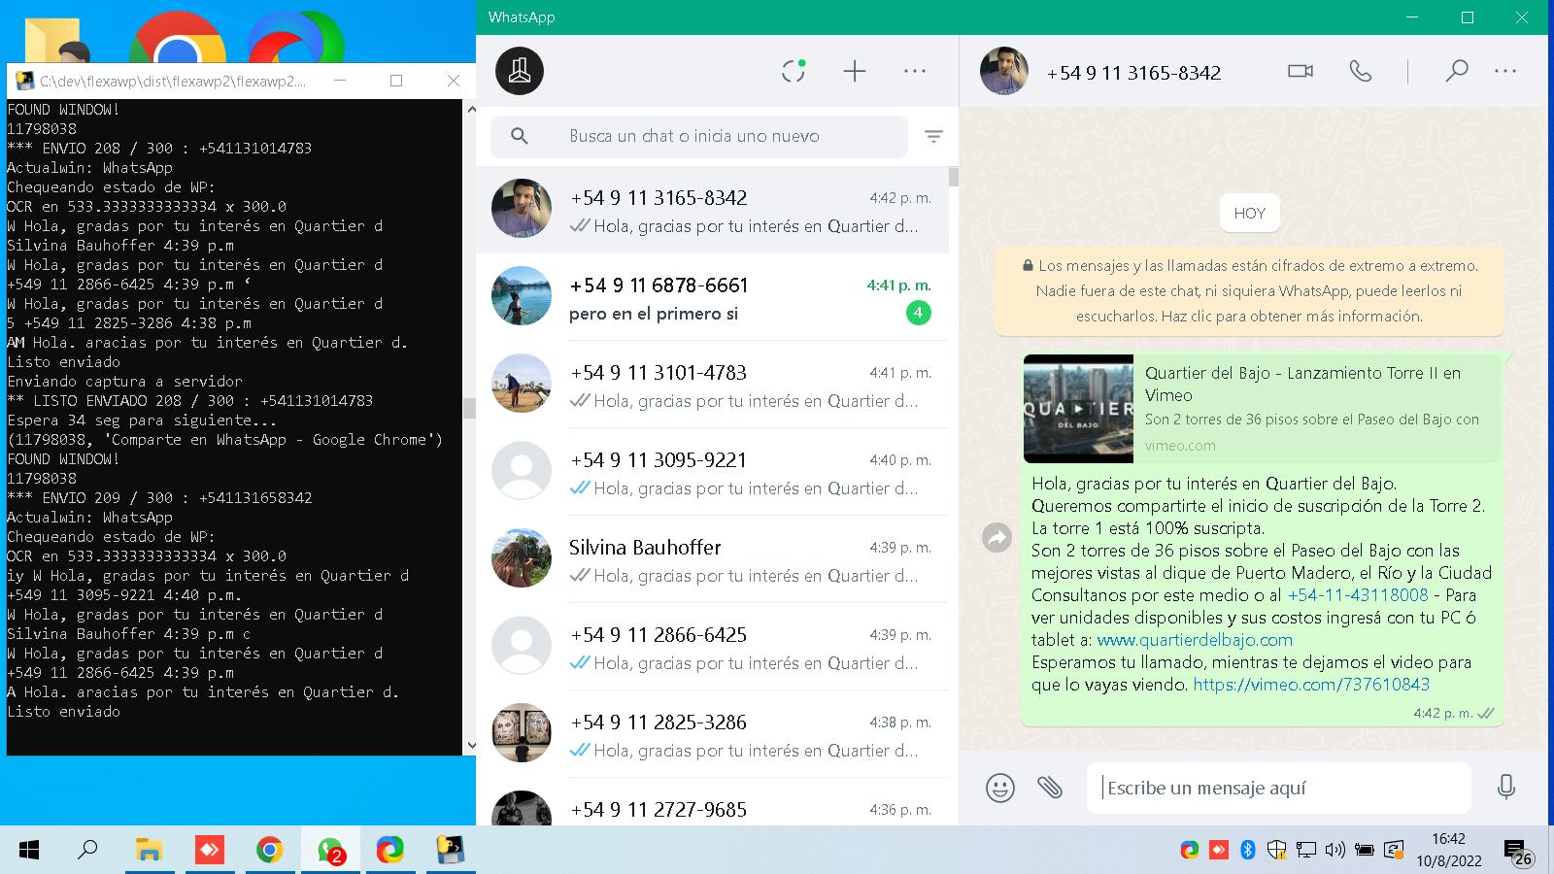Open the Vimeo video preview thumbnail
Screen dimensions: 1554x874
point(1078,409)
